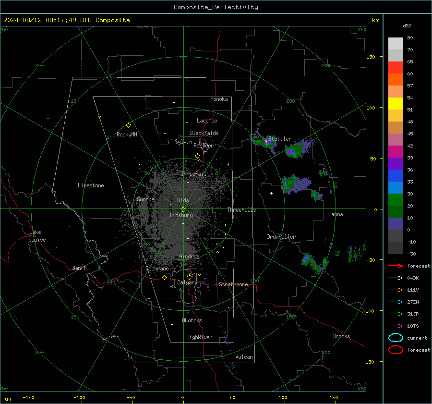Click the red forecast ellipse icon
Screen dimensions: 432x404
point(396,350)
